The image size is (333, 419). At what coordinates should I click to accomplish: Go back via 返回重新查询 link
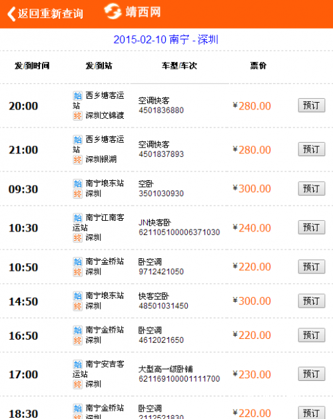coord(51,13)
